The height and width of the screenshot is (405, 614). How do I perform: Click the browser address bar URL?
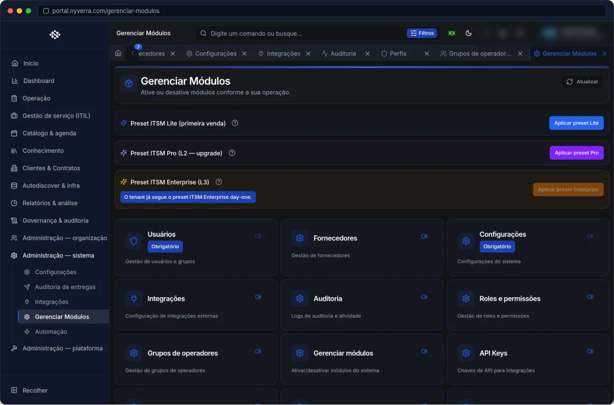click(106, 11)
